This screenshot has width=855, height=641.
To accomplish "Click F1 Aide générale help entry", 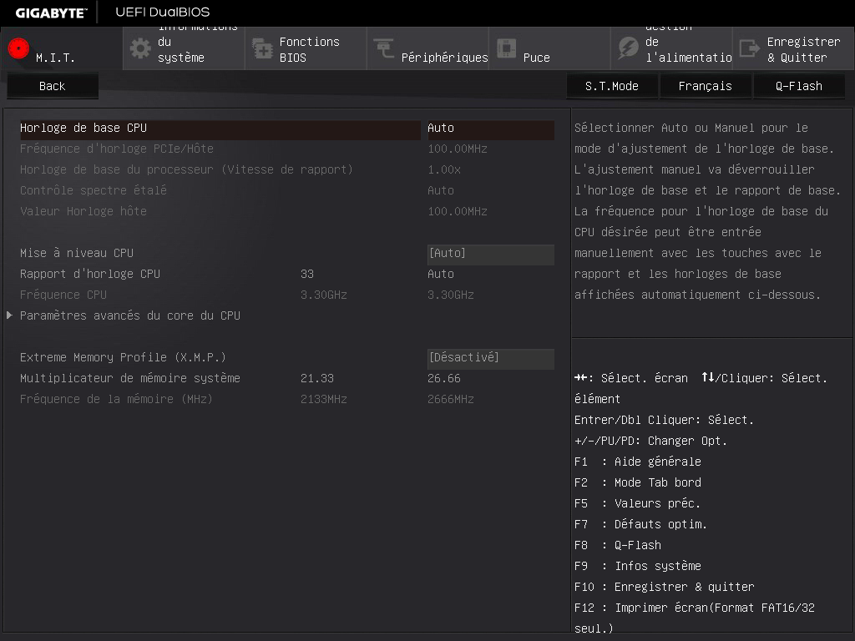I will coord(637,462).
